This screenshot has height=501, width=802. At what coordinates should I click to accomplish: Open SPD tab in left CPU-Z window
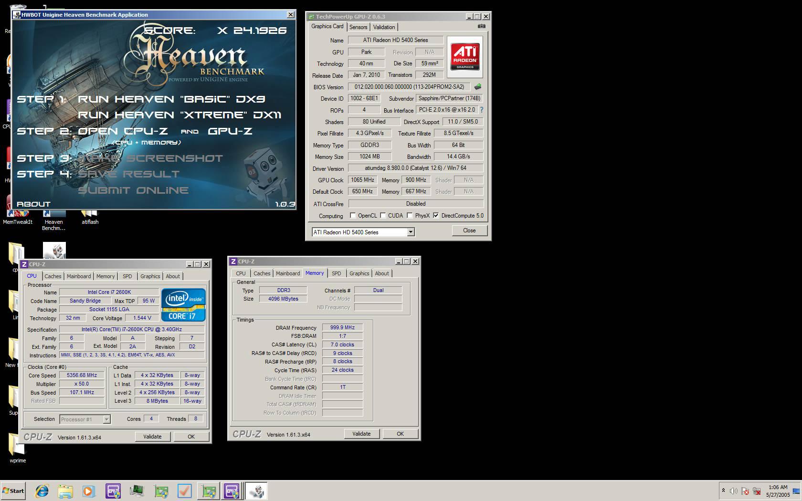point(127,276)
